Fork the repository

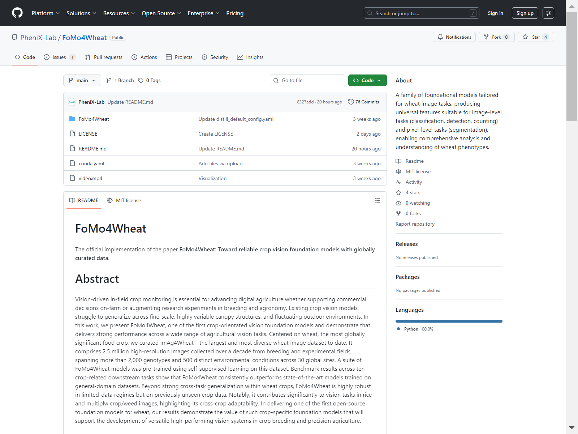(x=496, y=37)
